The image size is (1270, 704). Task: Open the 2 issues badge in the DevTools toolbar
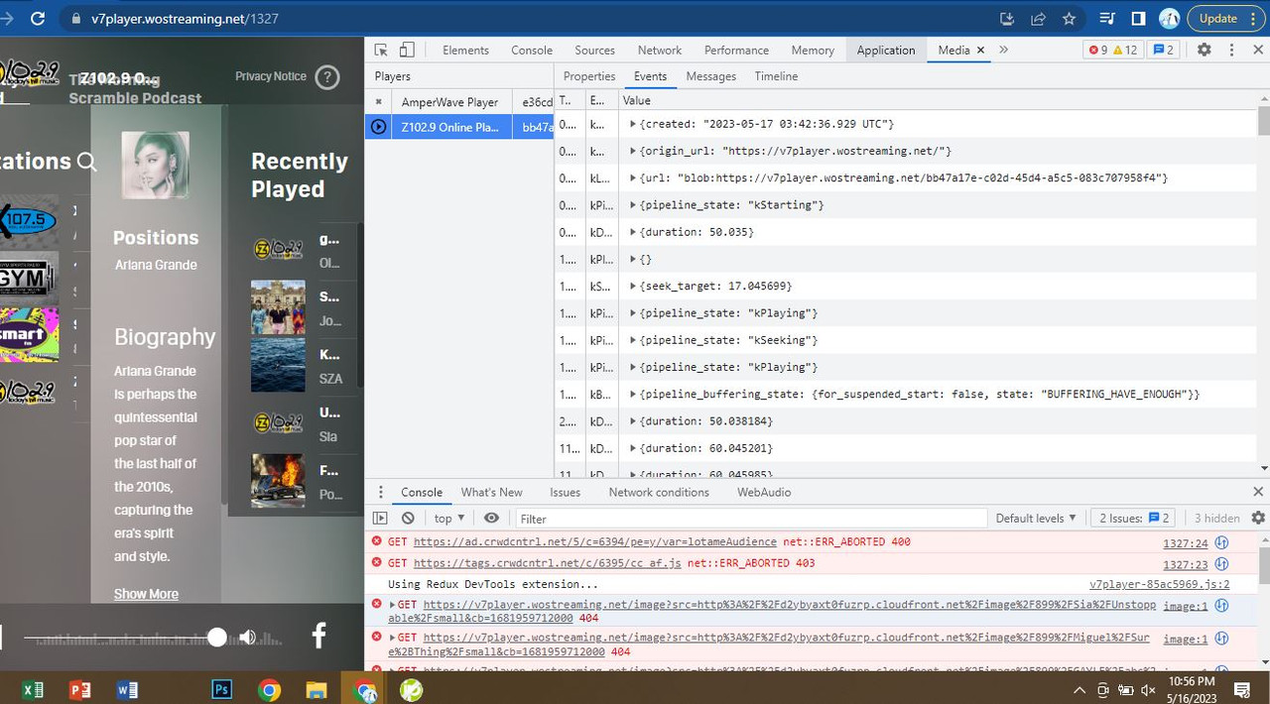pos(1163,50)
